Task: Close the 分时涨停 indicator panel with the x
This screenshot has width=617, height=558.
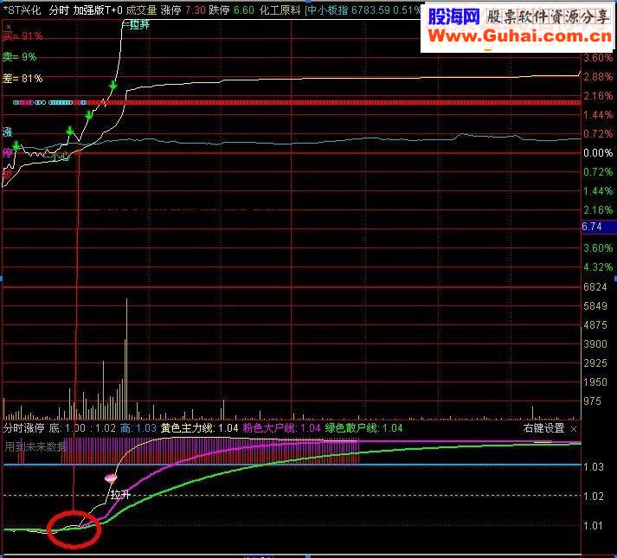Action: click(x=574, y=429)
